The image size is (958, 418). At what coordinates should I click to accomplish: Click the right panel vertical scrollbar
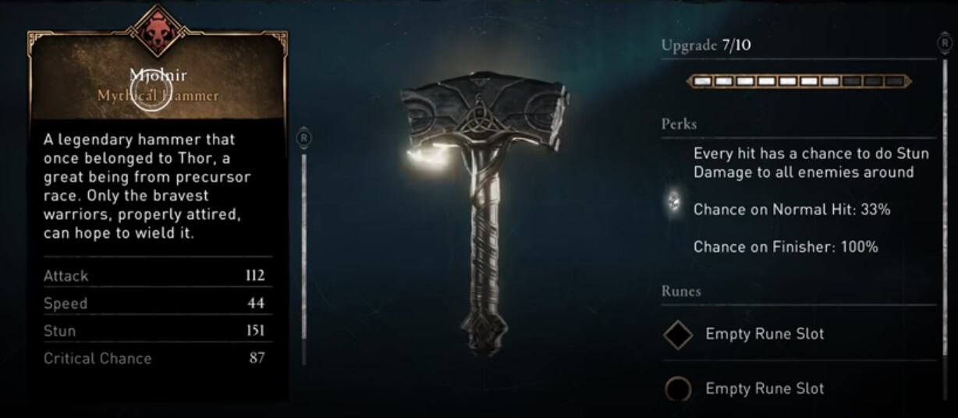coord(945,226)
